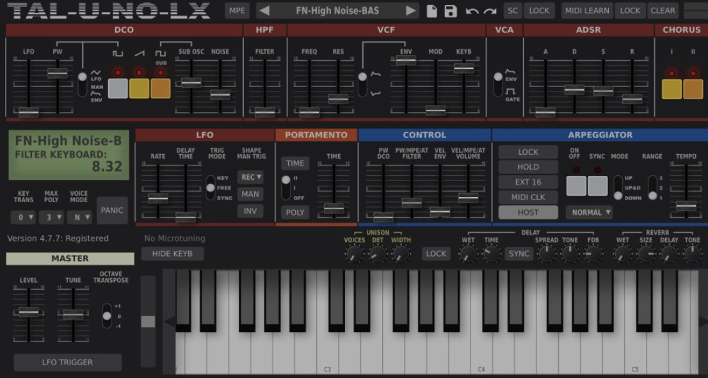
Task: Flip the arpeggiator range switch
Action: tap(652, 187)
